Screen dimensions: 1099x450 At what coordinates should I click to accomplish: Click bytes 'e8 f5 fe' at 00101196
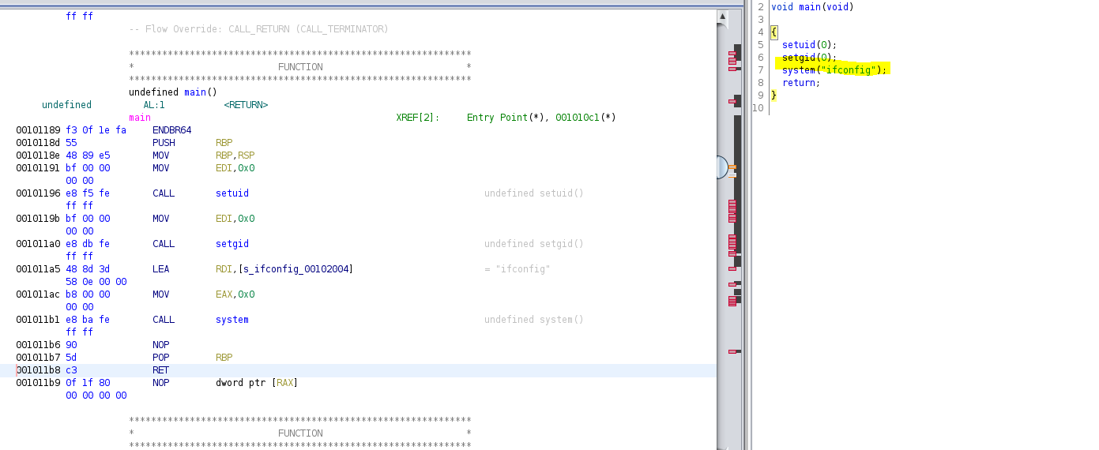88,193
